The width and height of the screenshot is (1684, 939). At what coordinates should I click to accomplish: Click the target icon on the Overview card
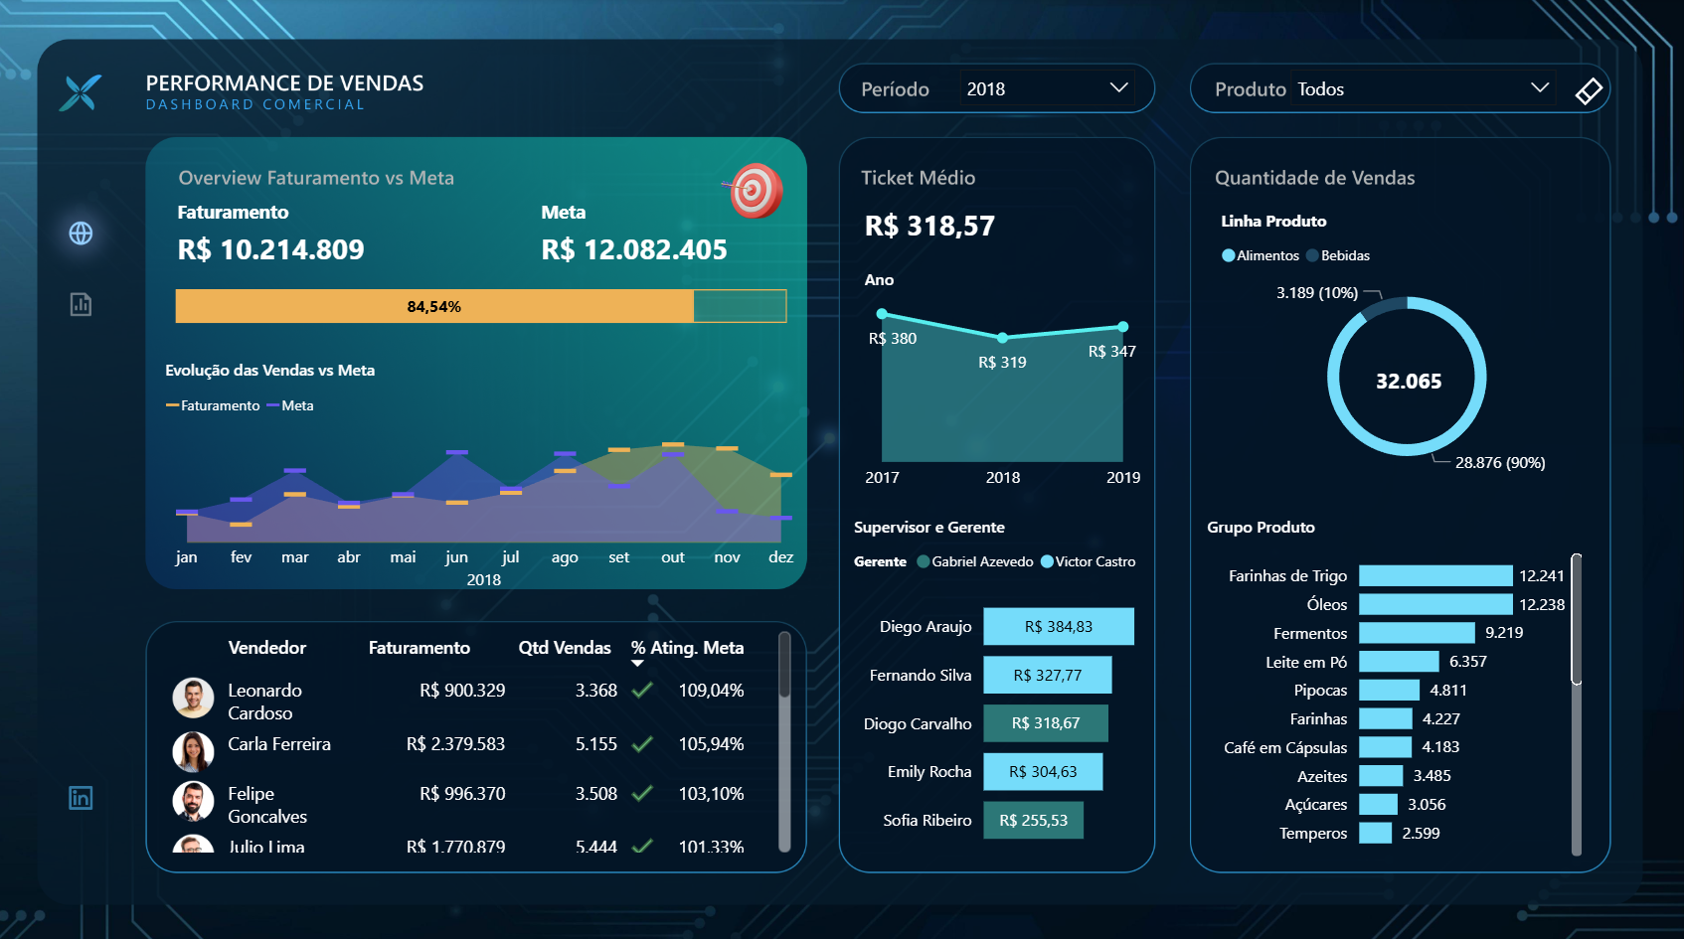(757, 192)
